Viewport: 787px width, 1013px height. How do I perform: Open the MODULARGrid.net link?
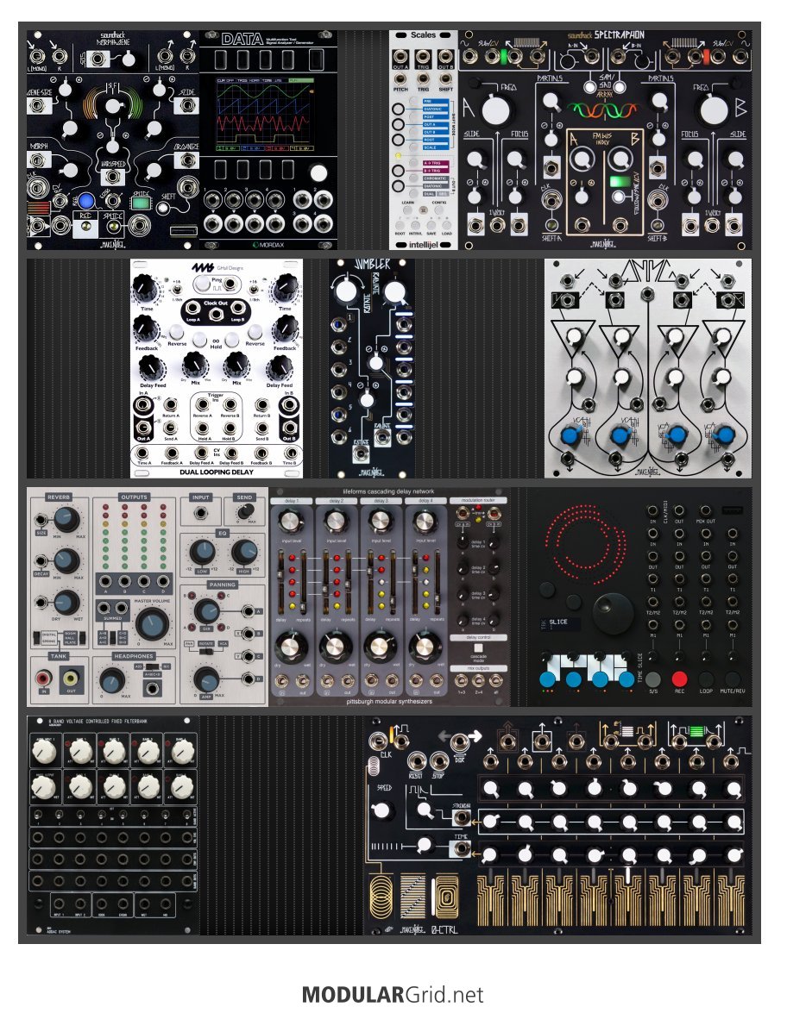393,994
